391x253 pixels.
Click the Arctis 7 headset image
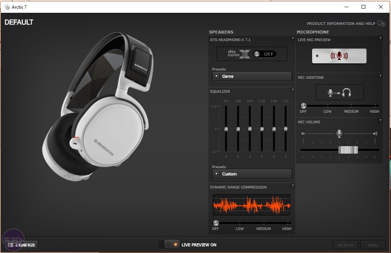(98, 107)
